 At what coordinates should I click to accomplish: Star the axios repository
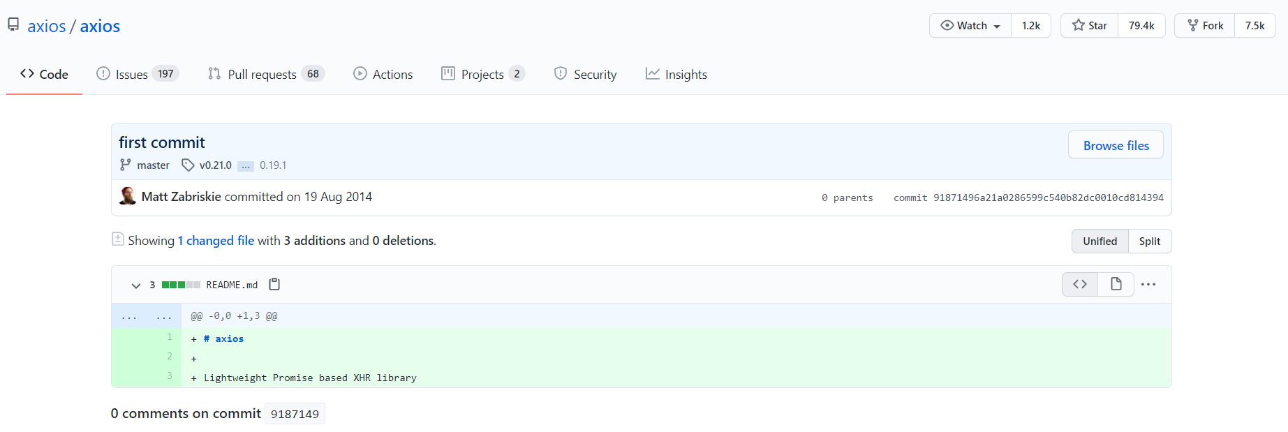[x=1090, y=26]
